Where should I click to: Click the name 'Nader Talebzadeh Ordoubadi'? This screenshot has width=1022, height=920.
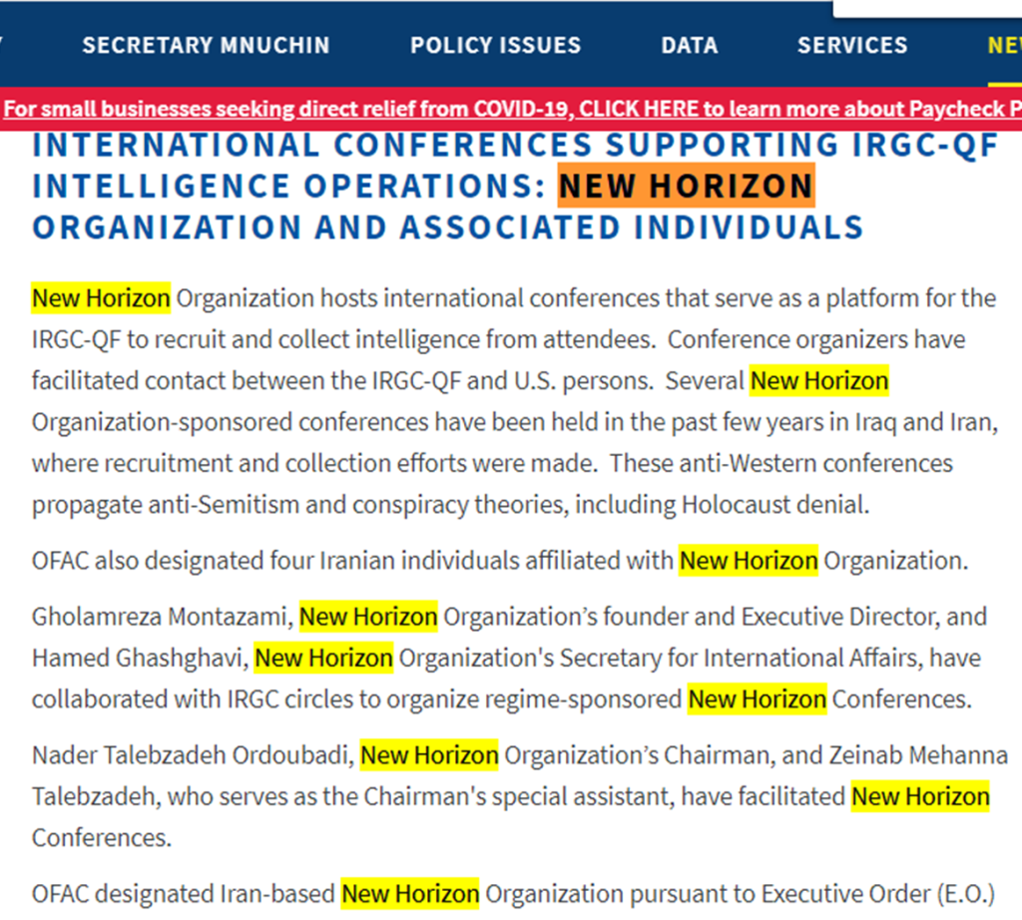(191, 755)
